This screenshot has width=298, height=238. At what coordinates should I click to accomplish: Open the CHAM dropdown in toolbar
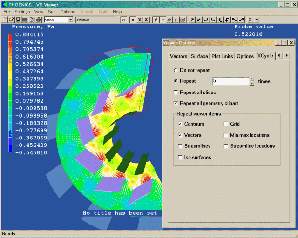[x=70, y=20]
